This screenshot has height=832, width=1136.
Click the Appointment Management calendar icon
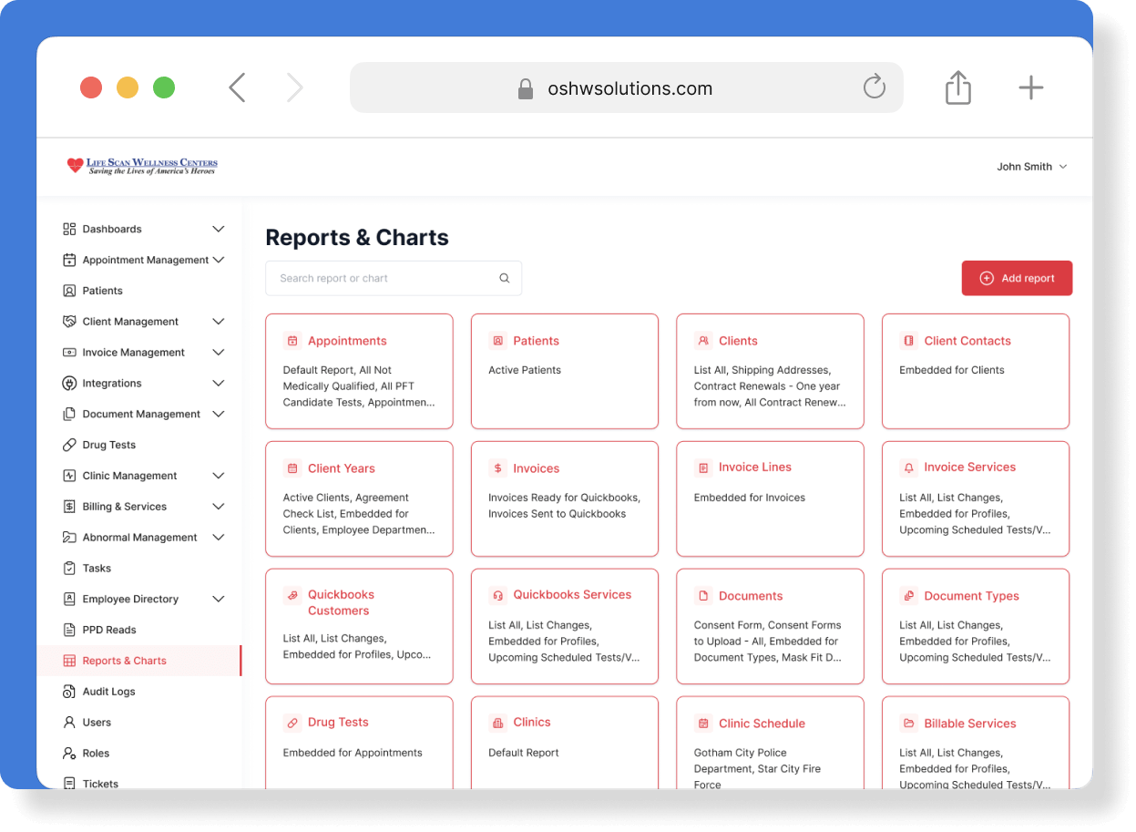pyautogui.click(x=69, y=260)
